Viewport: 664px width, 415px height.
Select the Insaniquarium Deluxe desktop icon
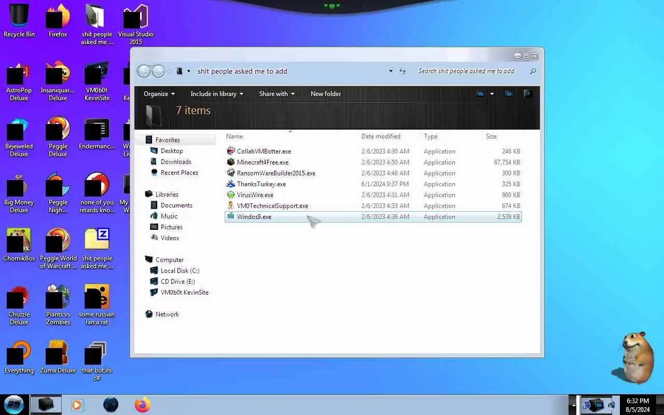(x=58, y=81)
